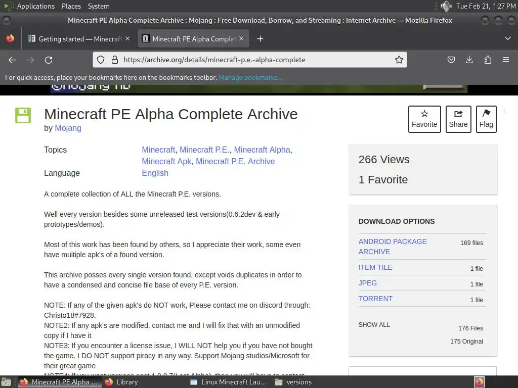Share this archive item

[x=458, y=119]
